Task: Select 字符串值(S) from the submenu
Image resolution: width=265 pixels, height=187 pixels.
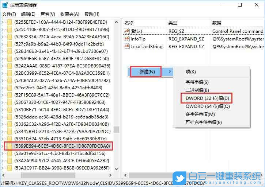Action: pos(197,82)
